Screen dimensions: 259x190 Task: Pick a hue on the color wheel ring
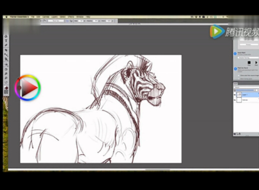click(x=27, y=76)
